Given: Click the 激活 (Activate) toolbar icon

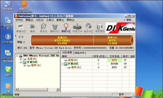Looking at the screenshot, I should tap(32, 28).
